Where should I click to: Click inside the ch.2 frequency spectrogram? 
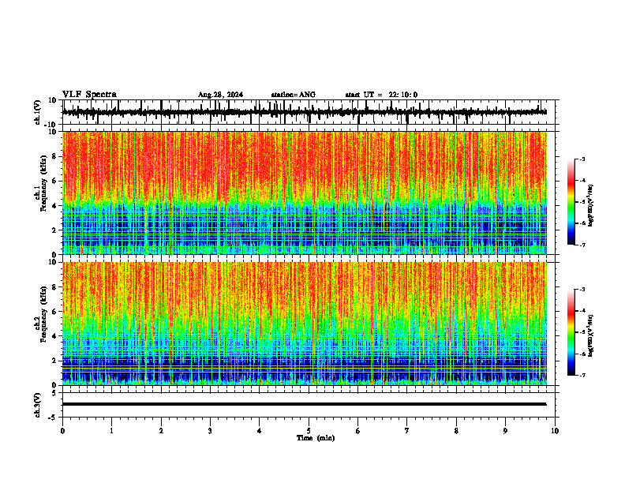[x=304, y=324]
